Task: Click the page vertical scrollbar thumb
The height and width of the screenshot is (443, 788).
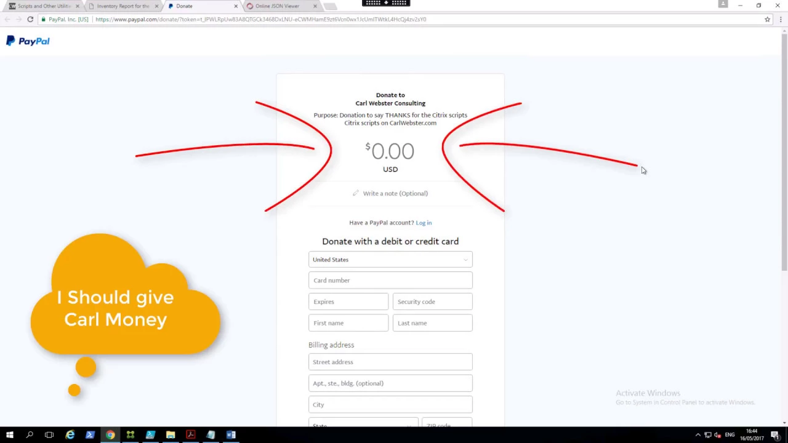Action: pos(784,152)
